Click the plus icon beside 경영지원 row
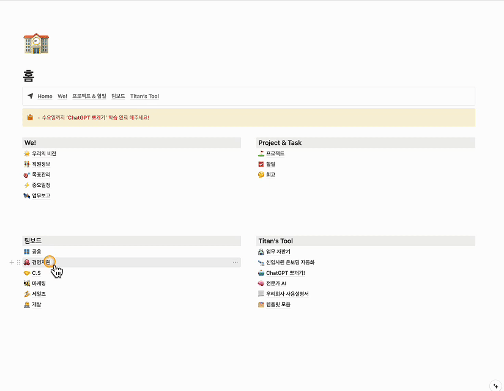 [12, 262]
